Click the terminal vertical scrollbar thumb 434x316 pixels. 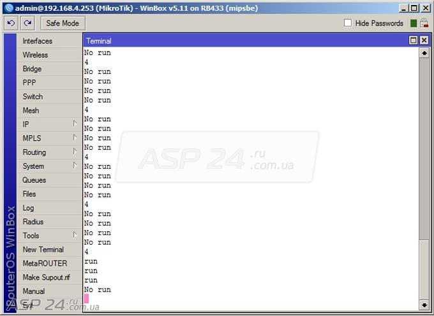(x=424, y=269)
